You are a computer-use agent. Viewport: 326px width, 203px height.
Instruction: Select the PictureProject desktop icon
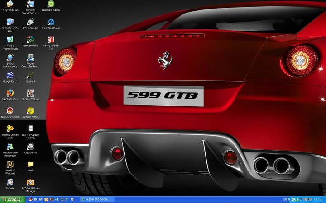pos(30,112)
